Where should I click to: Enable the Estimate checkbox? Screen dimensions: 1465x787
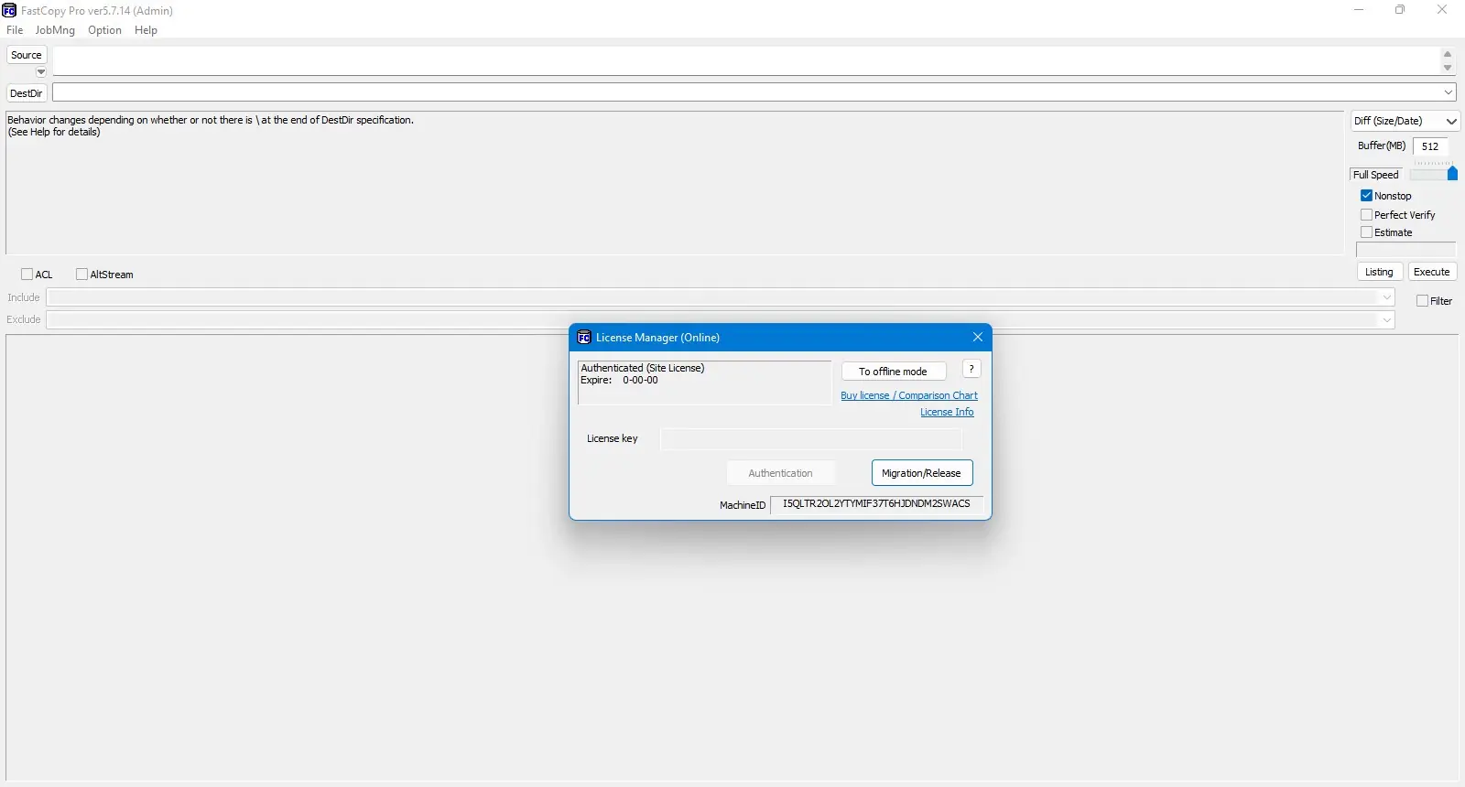(1366, 232)
